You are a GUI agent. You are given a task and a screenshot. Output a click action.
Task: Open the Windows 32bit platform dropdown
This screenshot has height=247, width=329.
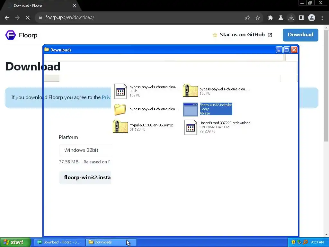click(85, 150)
